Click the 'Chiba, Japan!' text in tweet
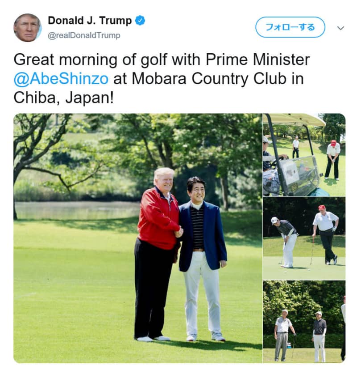Screen dimensions: 357x370 (x=63, y=98)
